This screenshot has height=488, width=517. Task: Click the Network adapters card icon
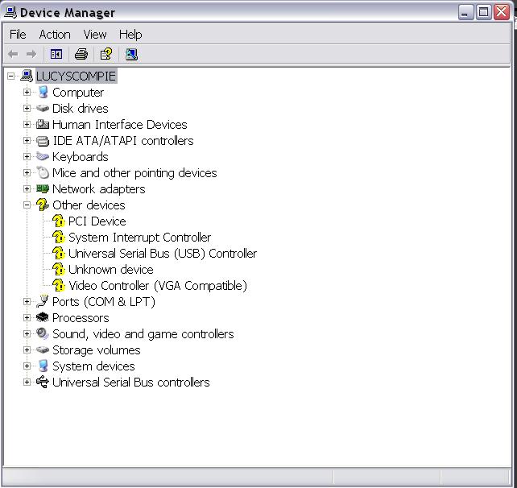(43, 188)
